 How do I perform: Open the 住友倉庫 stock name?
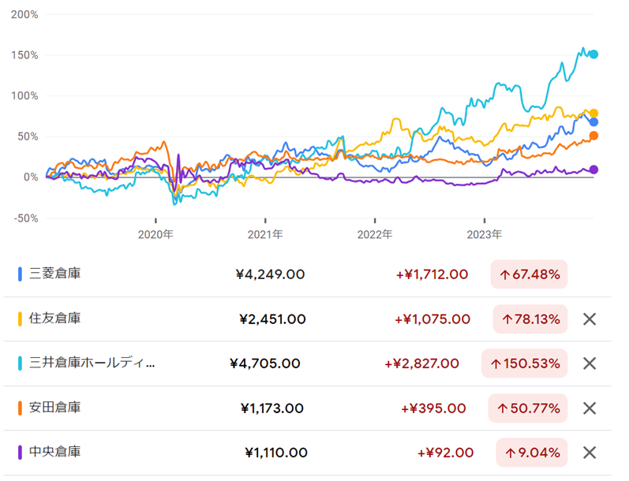coord(54,319)
